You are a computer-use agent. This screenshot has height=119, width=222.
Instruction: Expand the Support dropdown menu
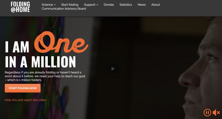tap(91, 5)
